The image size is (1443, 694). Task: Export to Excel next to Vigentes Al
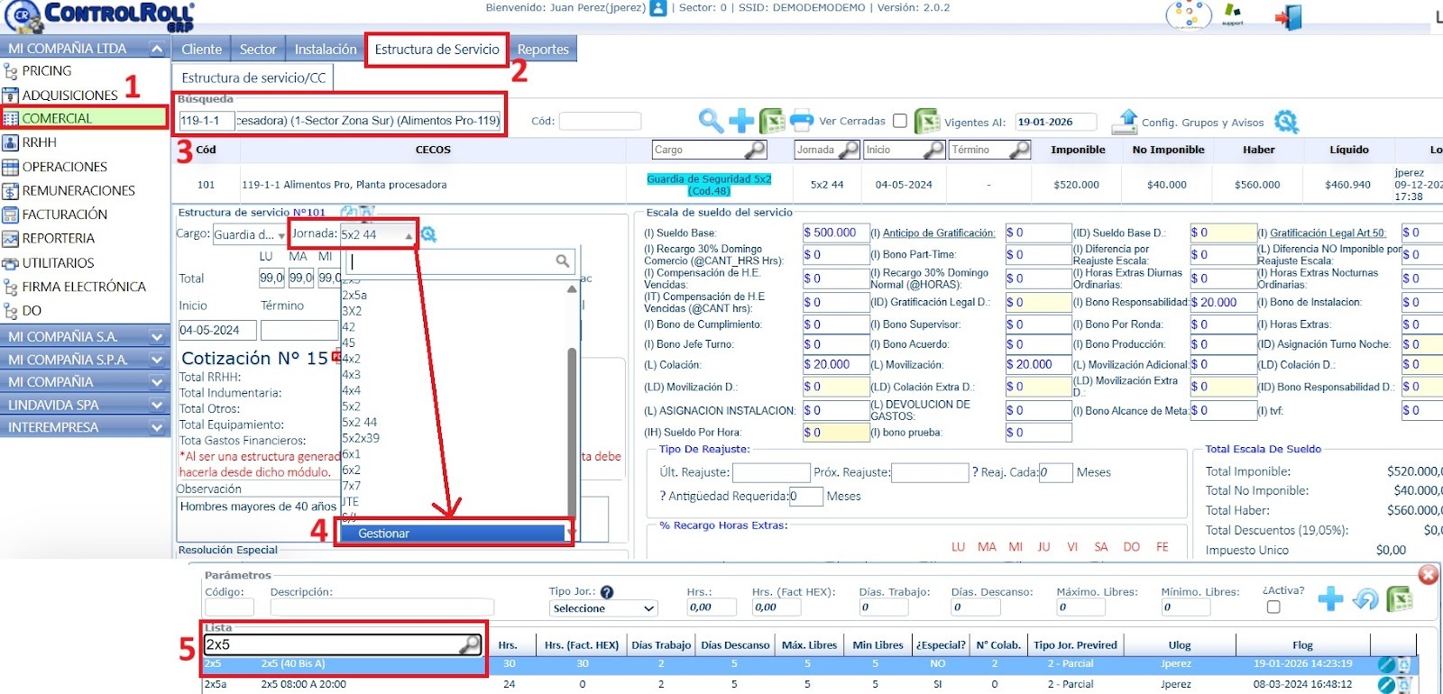927,121
